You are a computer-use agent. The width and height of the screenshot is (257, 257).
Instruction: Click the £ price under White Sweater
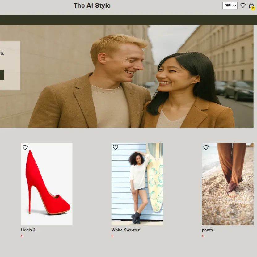tap(112, 236)
